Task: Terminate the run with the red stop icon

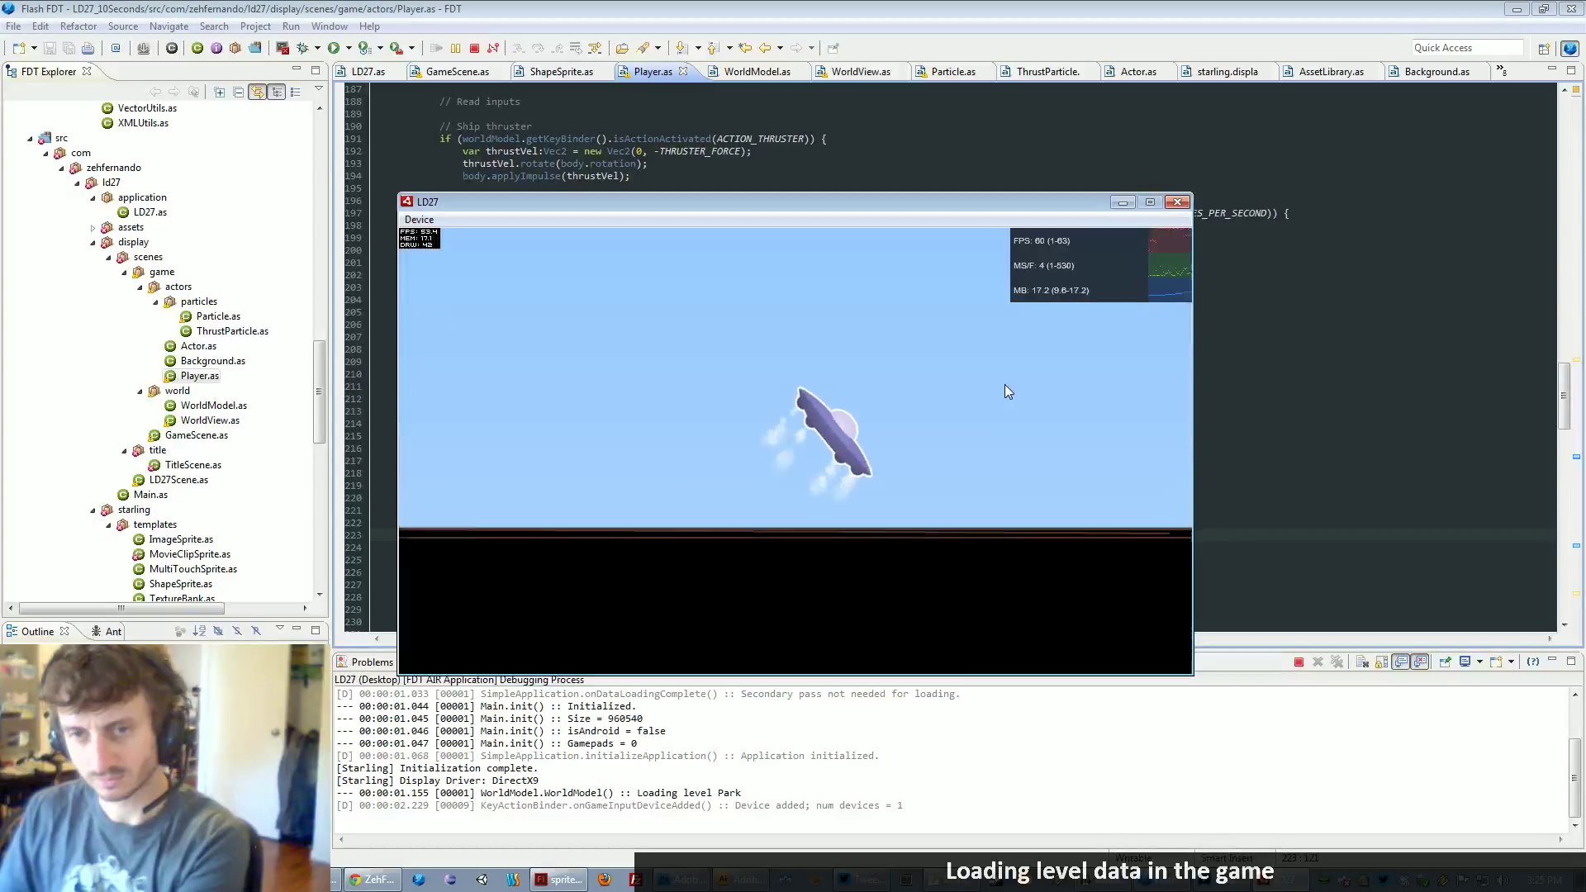Action: pos(474,48)
